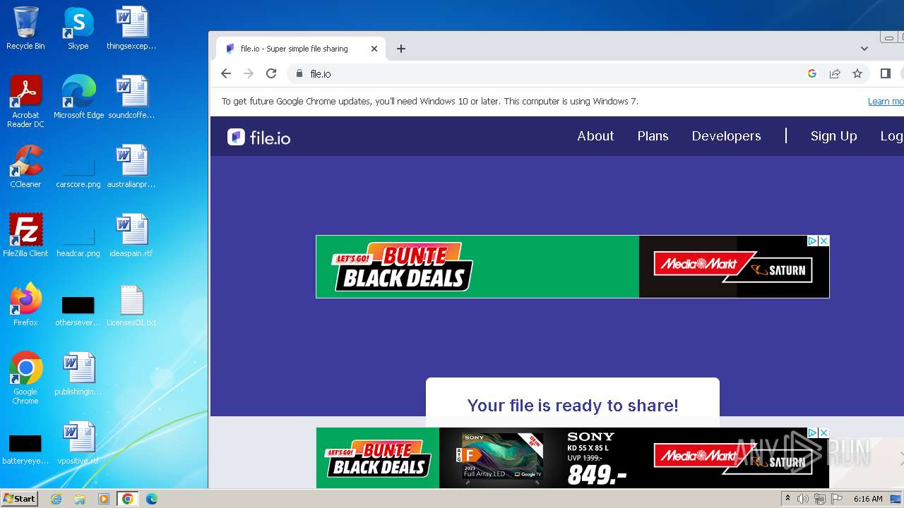904x508 pixels.
Task: Close the file.io tab
Action: click(x=374, y=49)
